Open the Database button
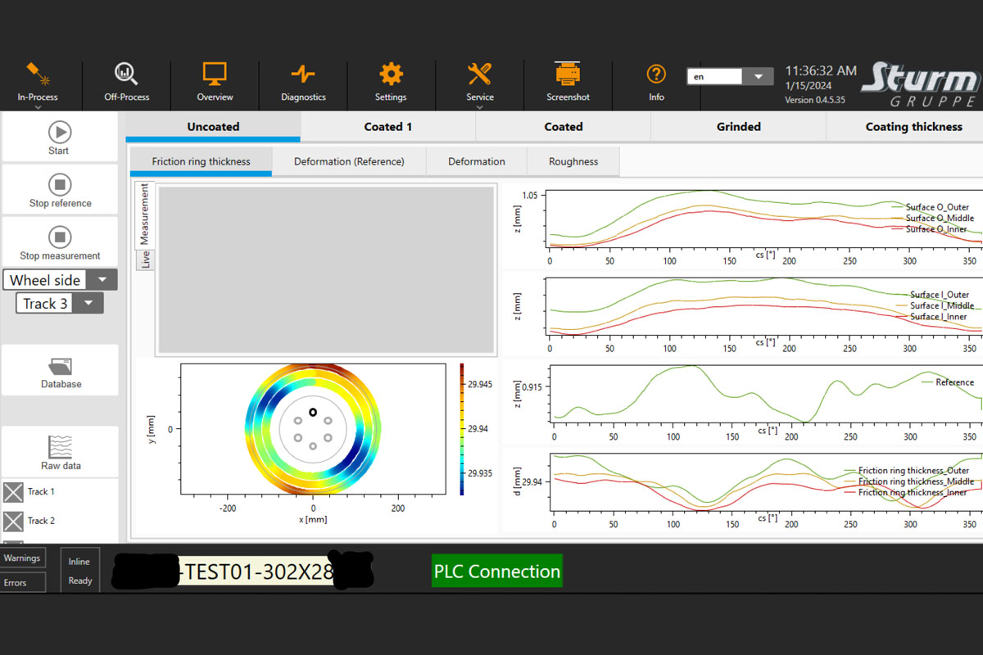Image resolution: width=983 pixels, height=655 pixels. (61, 371)
